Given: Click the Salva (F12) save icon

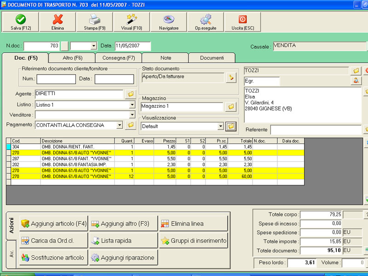Looking at the screenshot, I should (20, 20).
